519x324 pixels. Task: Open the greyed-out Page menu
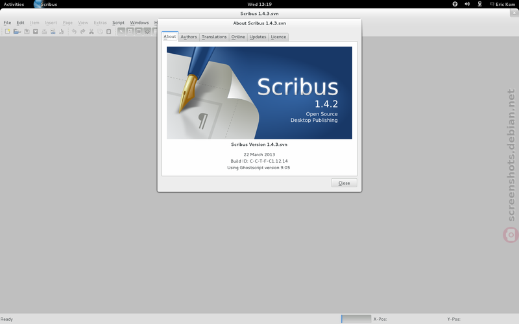[67, 23]
